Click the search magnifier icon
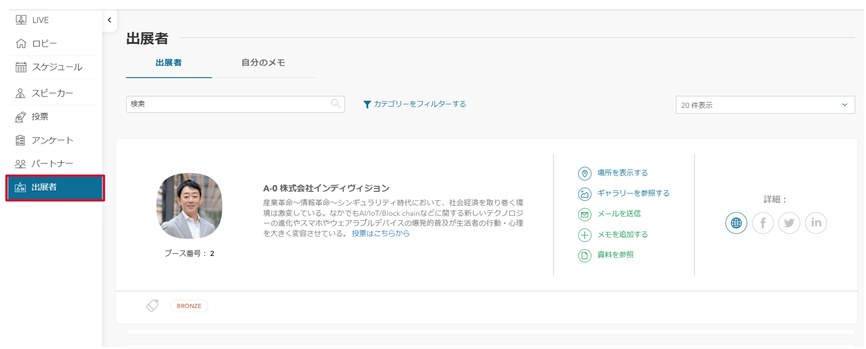866x349 pixels. 336,104
